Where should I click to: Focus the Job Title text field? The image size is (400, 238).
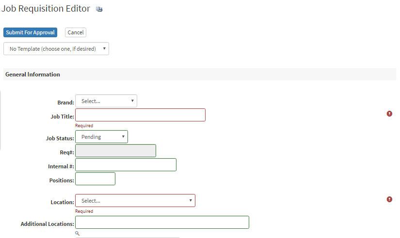140,115
